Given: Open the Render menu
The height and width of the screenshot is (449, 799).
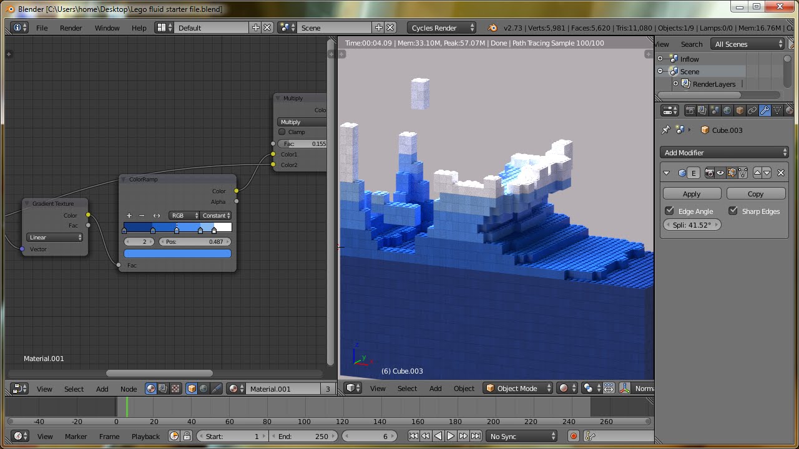Looking at the screenshot, I should tap(71, 27).
